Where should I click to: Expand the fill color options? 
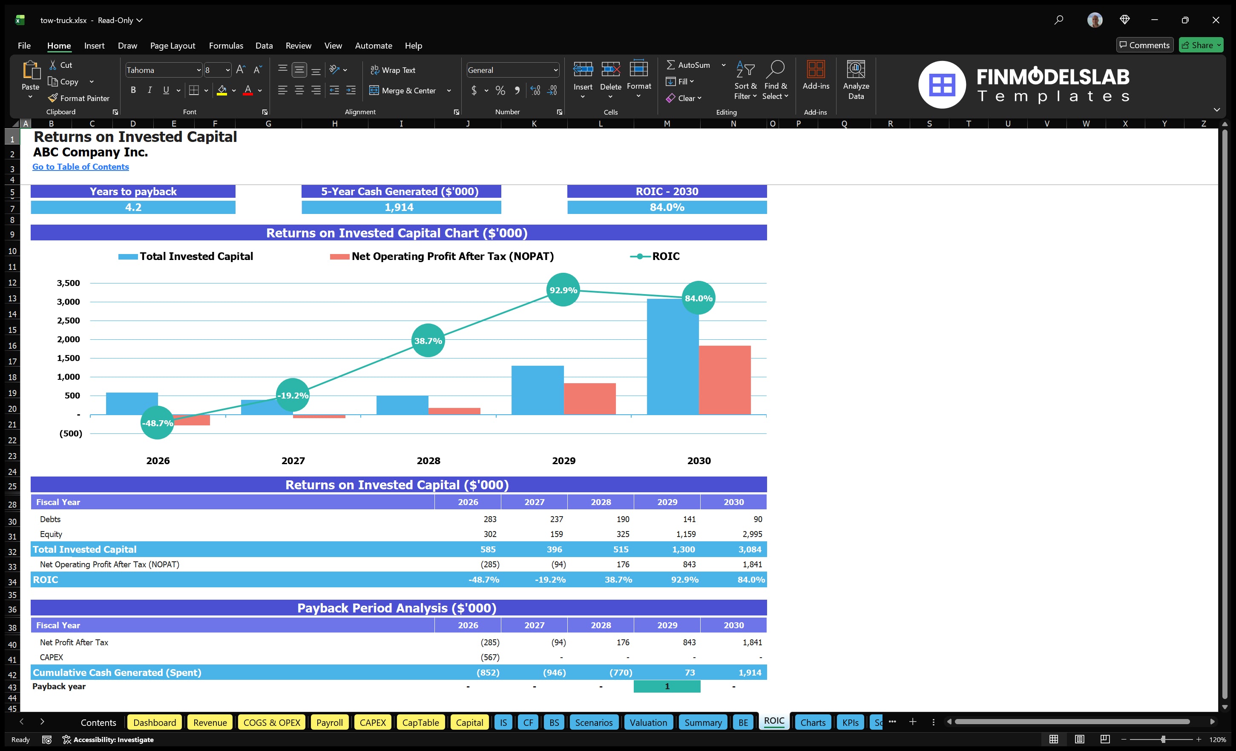234,91
